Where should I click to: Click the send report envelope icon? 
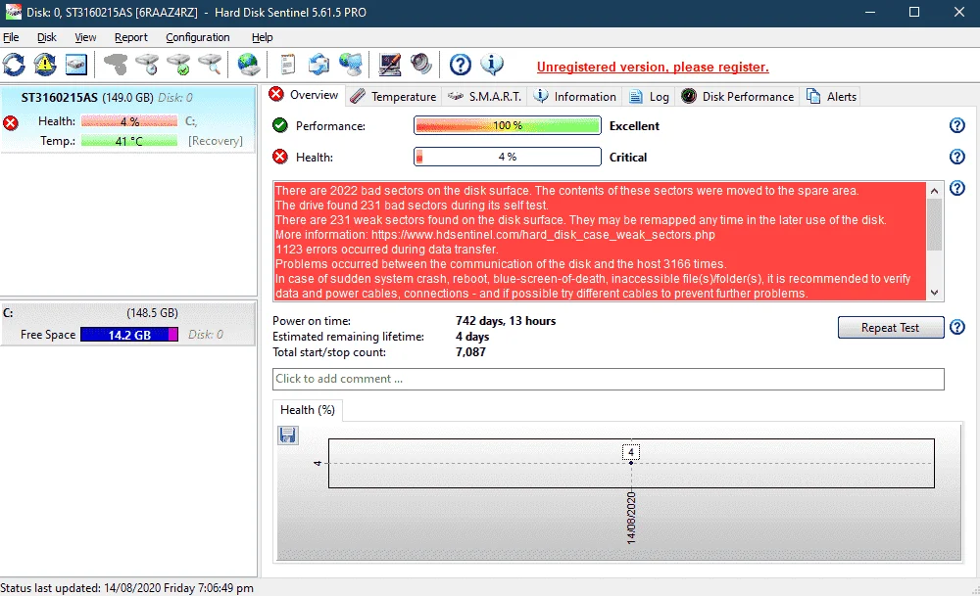pyautogui.click(x=318, y=65)
